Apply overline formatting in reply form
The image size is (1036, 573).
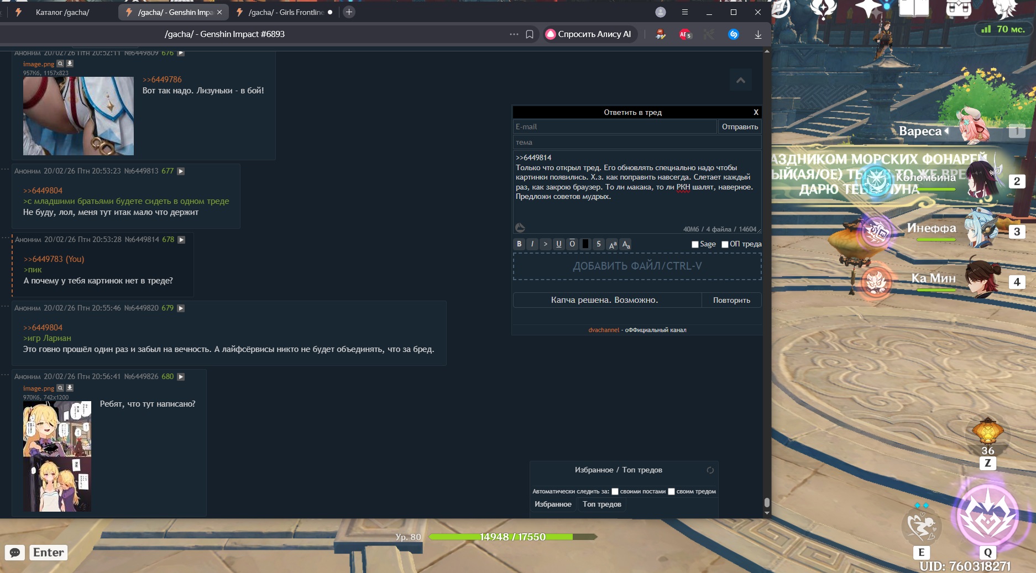tap(572, 244)
